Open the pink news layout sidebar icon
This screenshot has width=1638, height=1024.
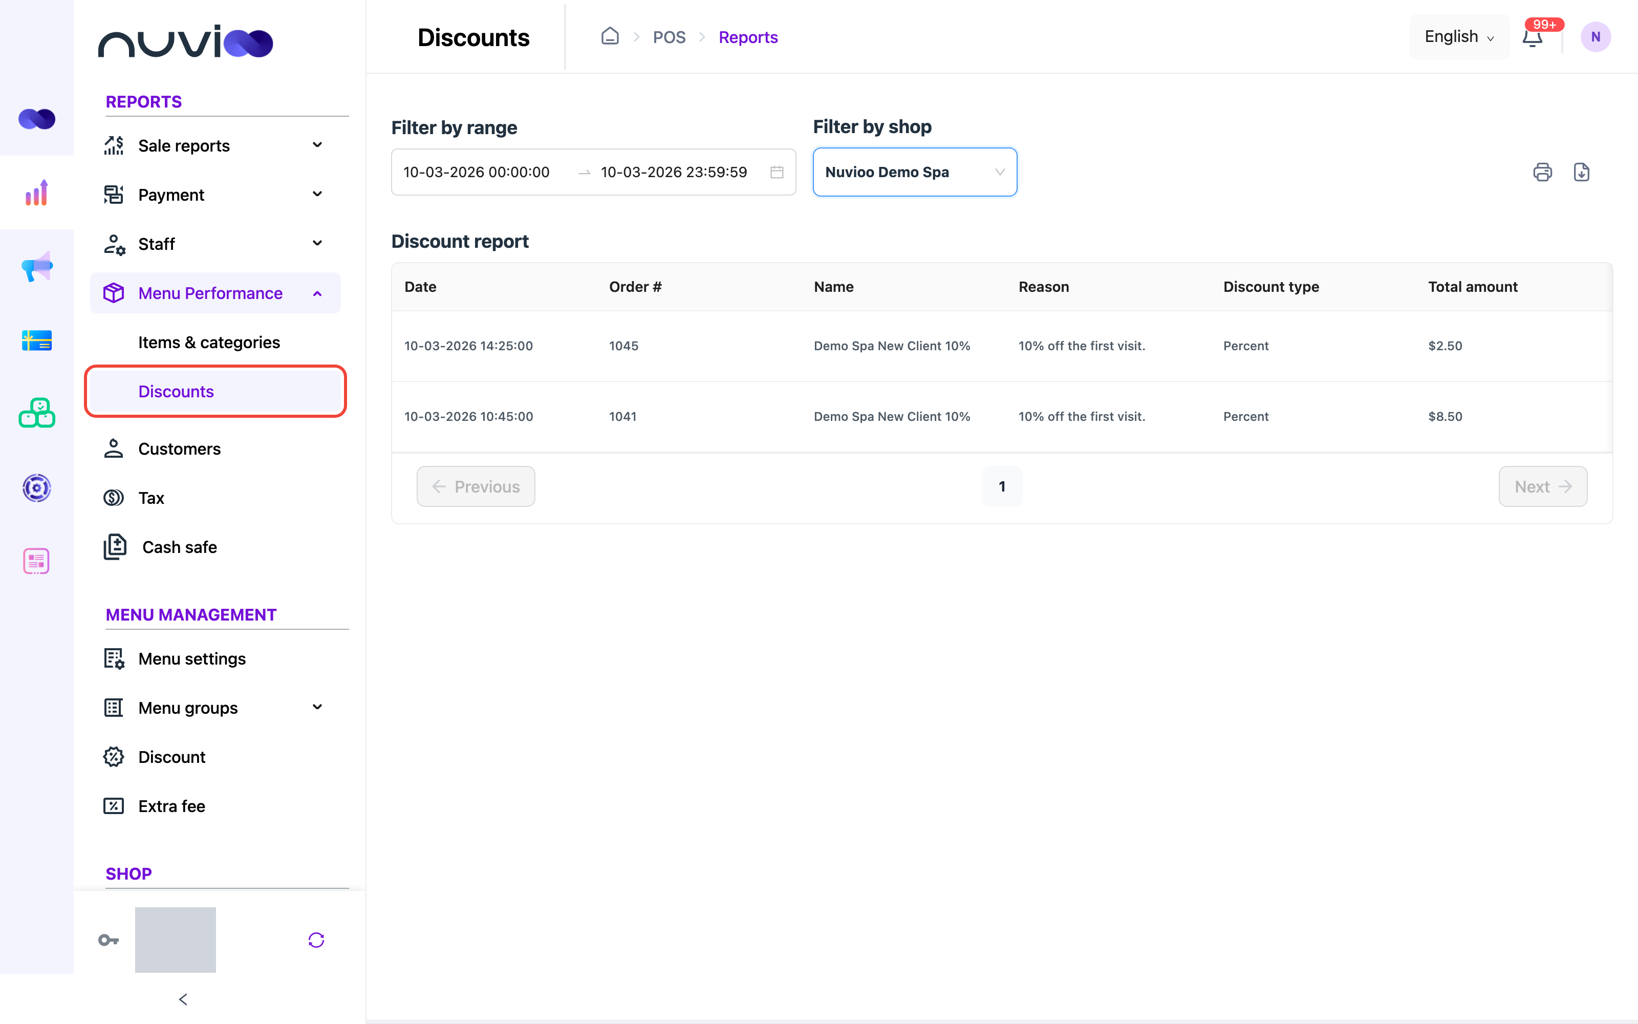(36, 561)
